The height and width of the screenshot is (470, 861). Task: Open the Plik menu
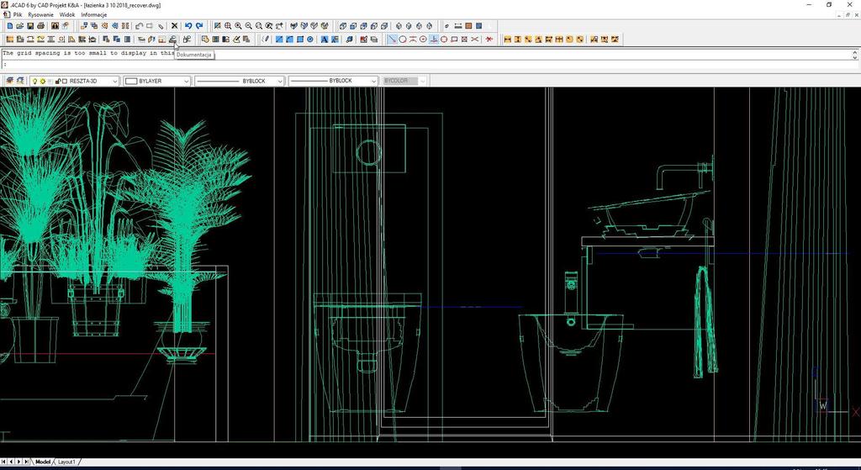18,15
